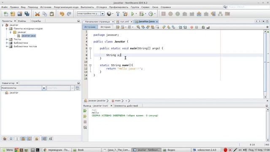Image resolution: width=270 pixels, height=152 pixels.
Task: Click the Profile Project toolbar icon
Action: [151, 14]
